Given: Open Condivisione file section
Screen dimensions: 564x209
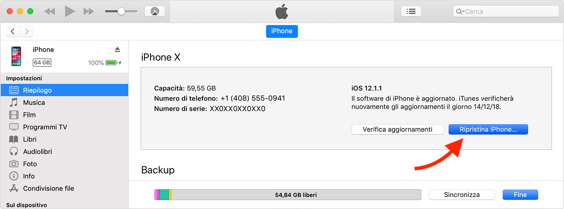Looking at the screenshot, I should [x=48, y=188].
